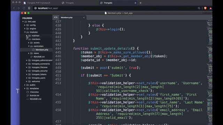Expand the trongate_administrators folder
Image resolution: width=223 pixels, height=125 pixels.
click(27, 60)
